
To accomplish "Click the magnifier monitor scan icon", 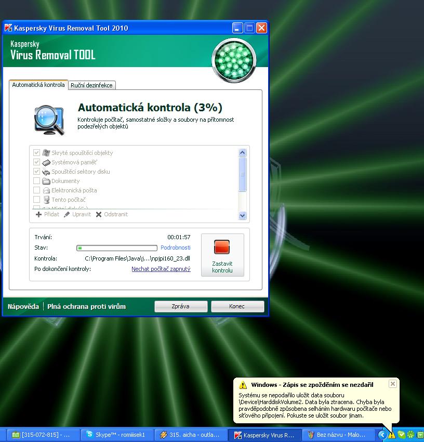I will (x=49, y=119).
